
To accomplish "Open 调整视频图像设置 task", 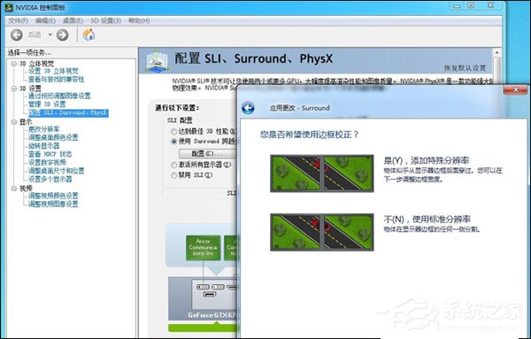I will click(53, 204).
